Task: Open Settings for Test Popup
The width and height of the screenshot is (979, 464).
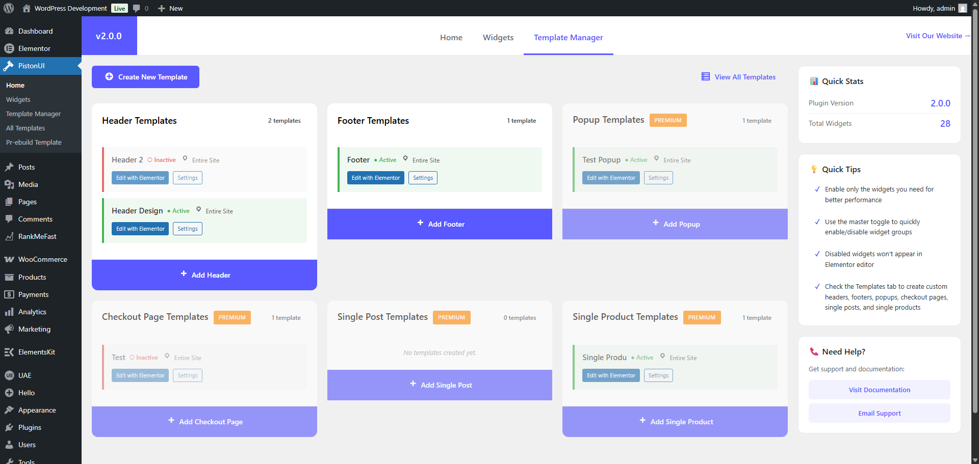Action: 658,178
